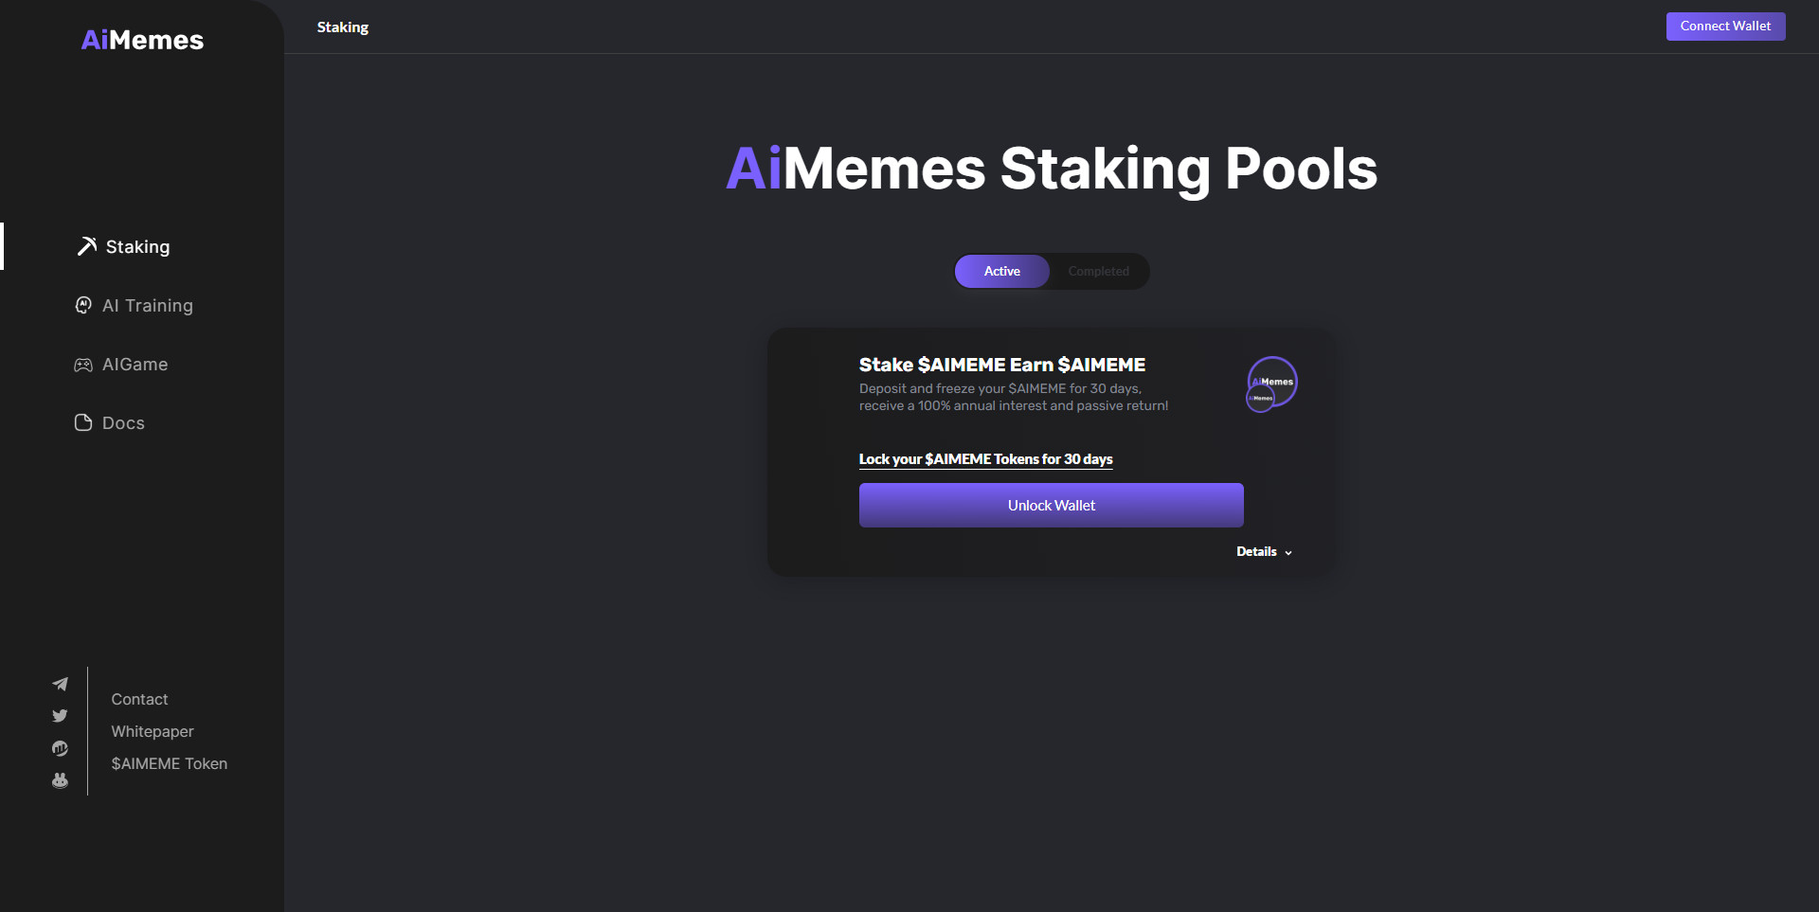Open the Whitepaper link
This screenshot has width=1819, height=912.
pos(153,731)
